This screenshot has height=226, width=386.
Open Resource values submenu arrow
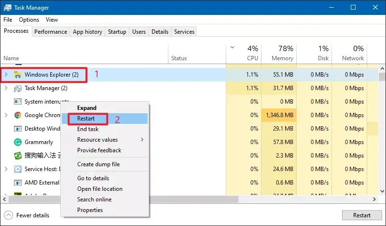point(142,140)
